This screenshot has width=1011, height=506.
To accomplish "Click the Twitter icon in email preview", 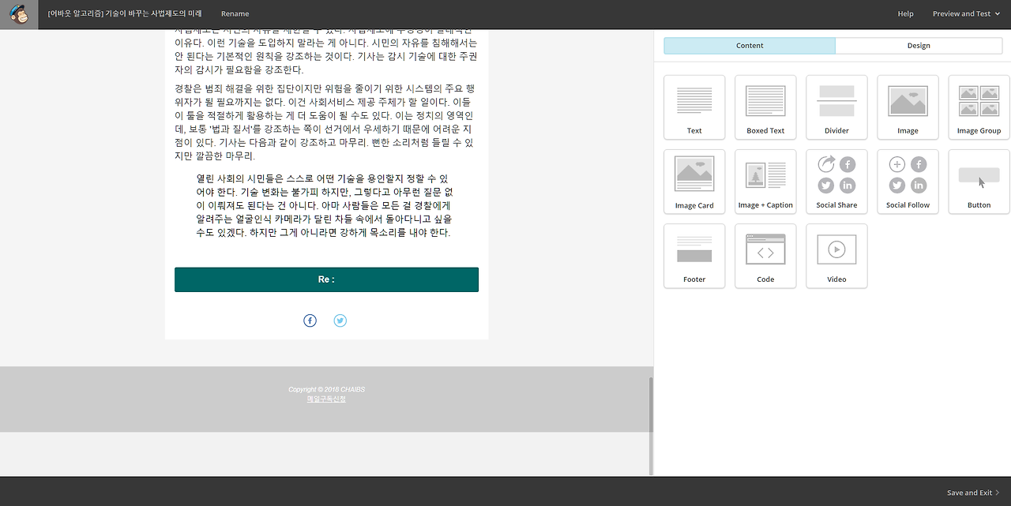I will point(340,320).
